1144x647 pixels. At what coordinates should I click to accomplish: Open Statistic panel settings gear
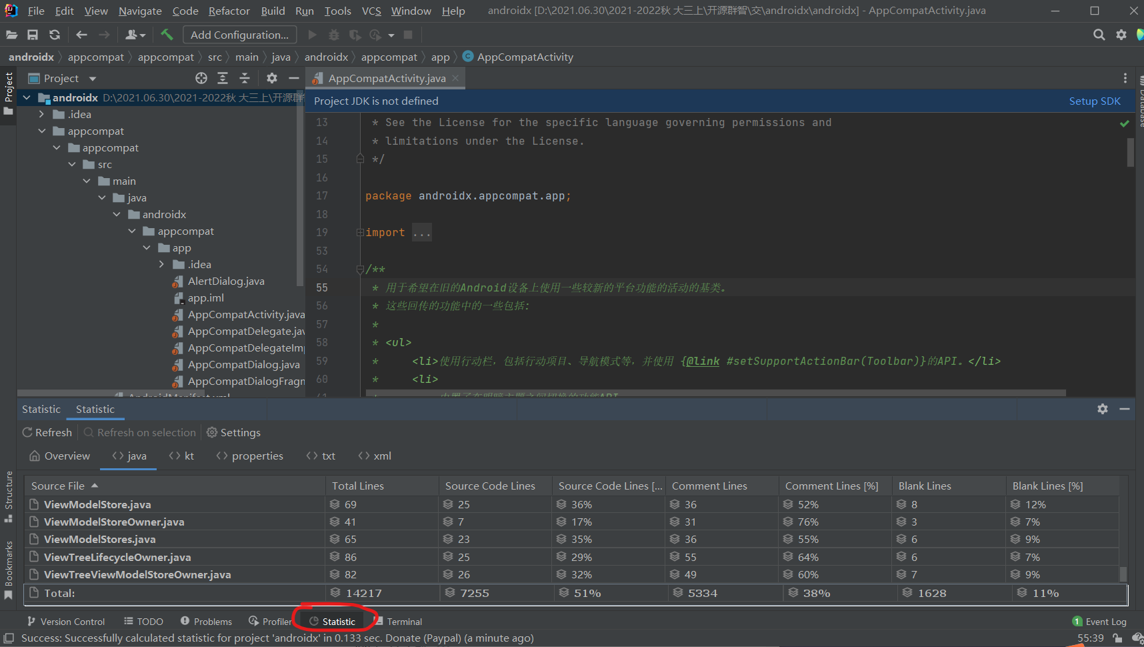(x=1103, y=409)
